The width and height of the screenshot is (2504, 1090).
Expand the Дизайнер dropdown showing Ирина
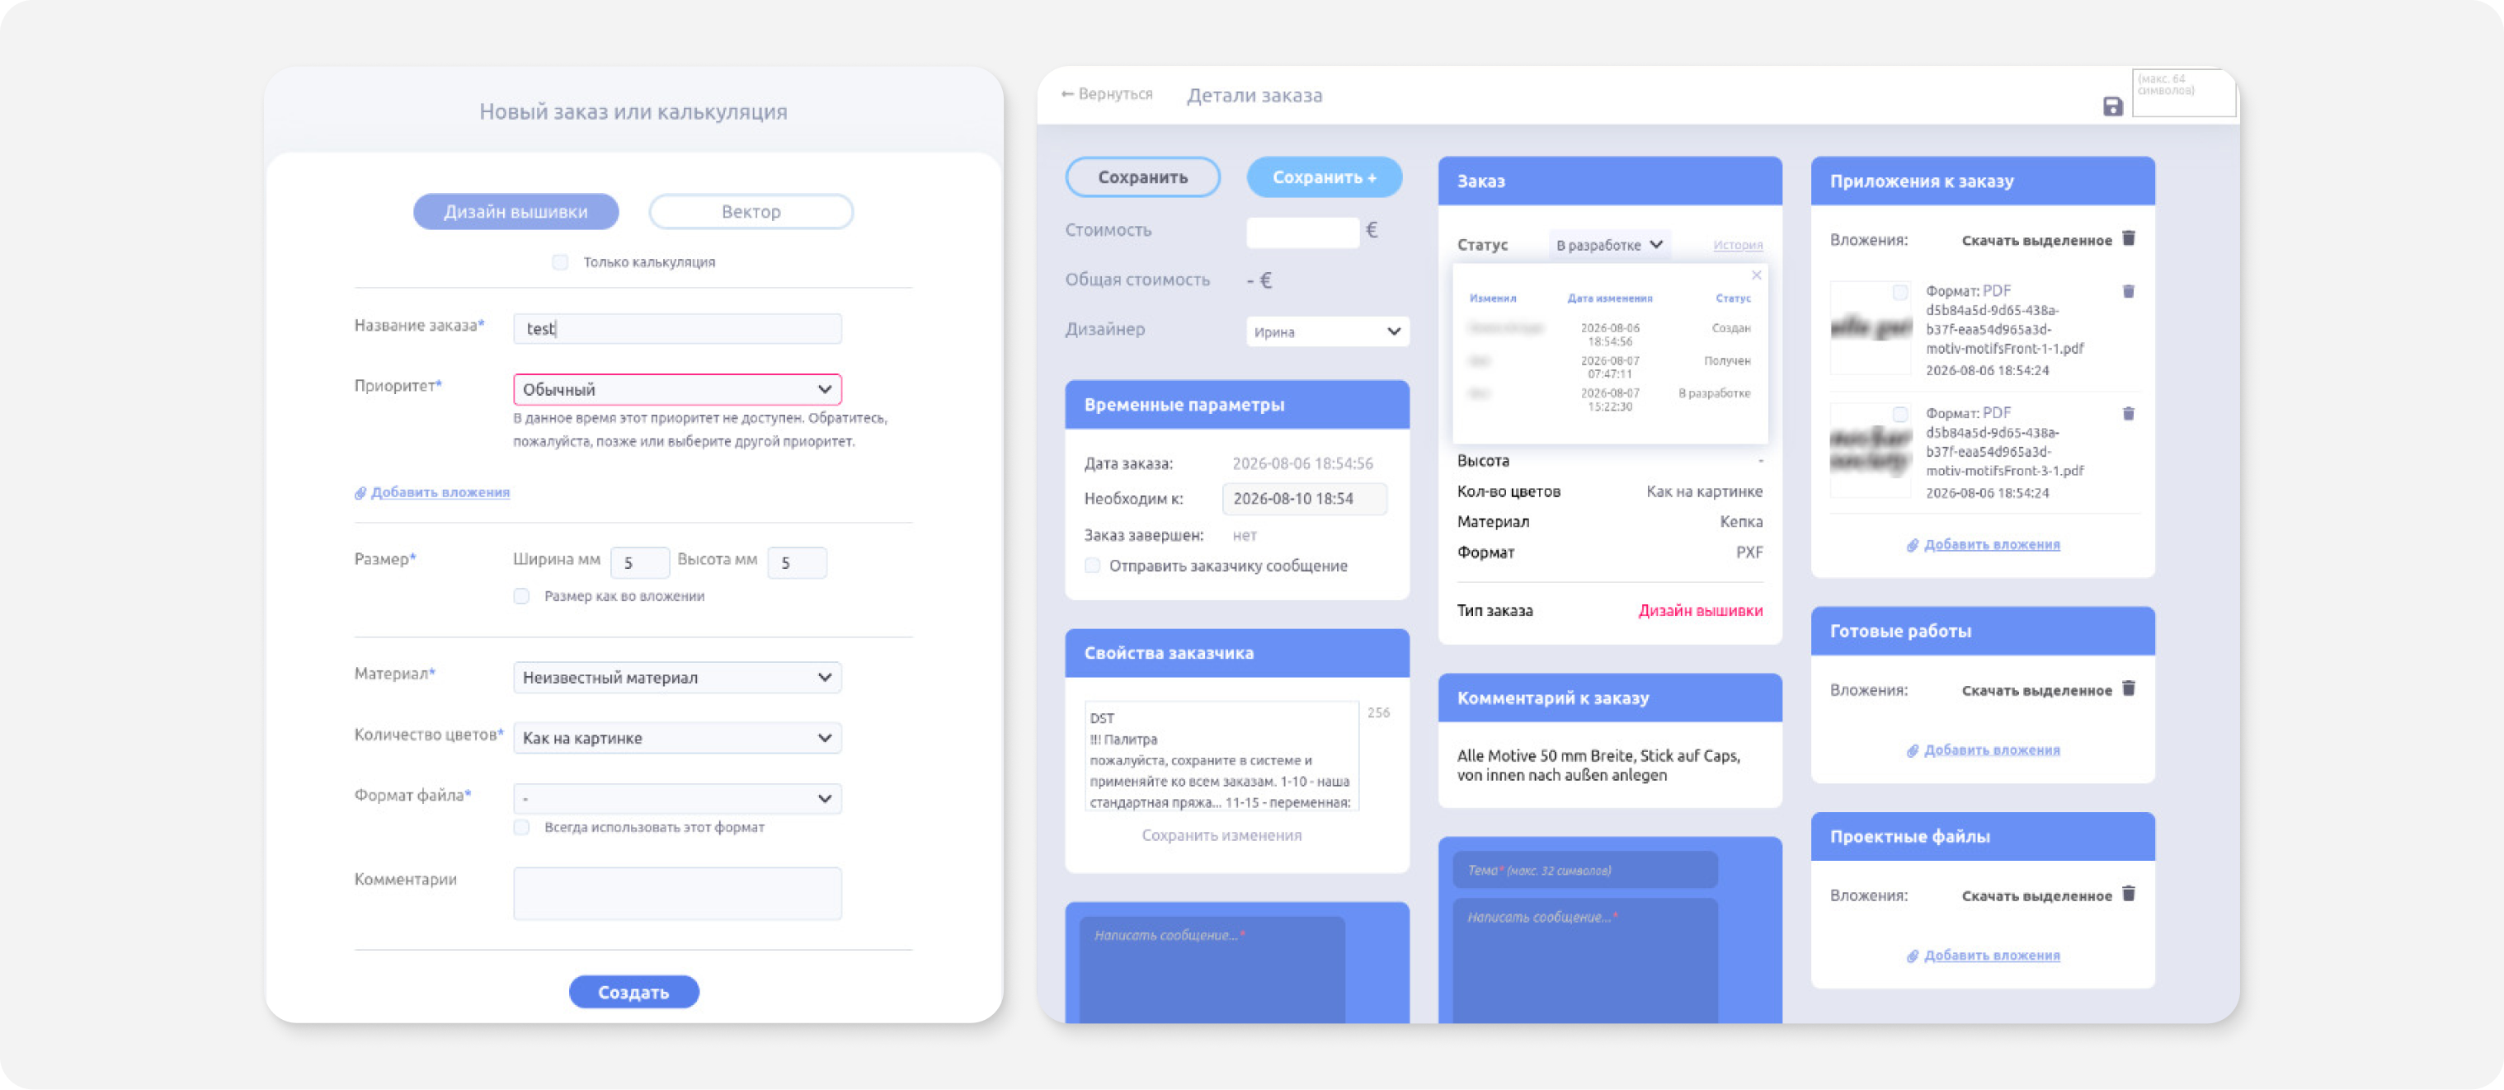pyautogui.click(x=1327, y=331)
